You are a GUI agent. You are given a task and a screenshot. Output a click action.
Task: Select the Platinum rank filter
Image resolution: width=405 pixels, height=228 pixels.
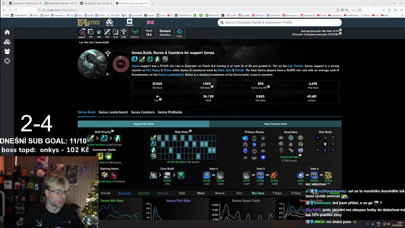click(x=163, y=193)
